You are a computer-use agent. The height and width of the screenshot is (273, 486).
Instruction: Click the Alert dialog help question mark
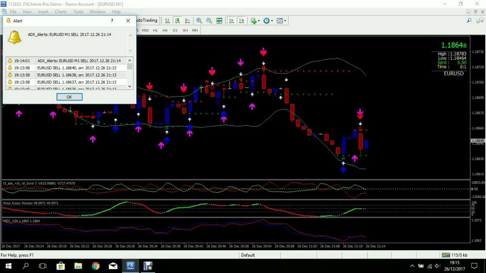tap(112, 21)
